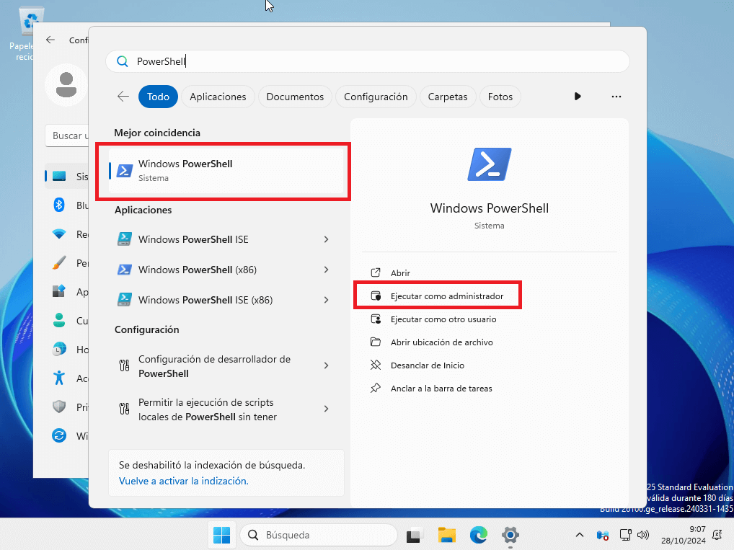Switch to the Carpetas filter
The image size is (734, 550).
[448, 97]
